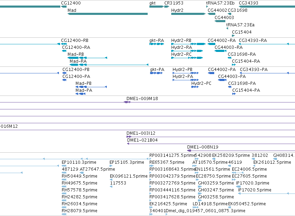Select the Hydr2 gene bar
295x216 pixels.
(188, 14)
